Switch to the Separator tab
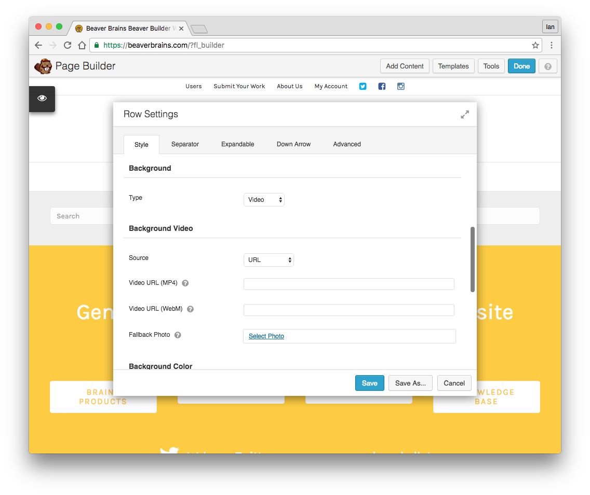The width and height of the screenshot is (590, 495). click(x=185, y=144)
